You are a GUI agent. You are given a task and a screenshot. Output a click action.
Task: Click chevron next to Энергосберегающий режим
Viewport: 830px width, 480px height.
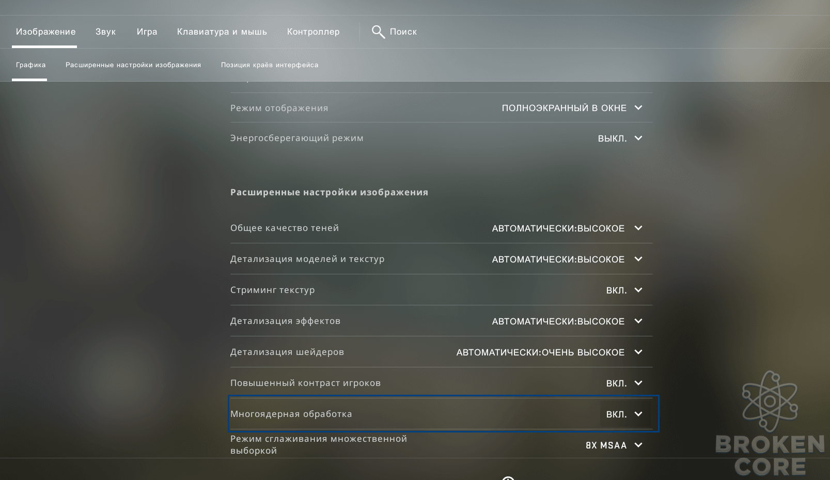tap(638, 138)
